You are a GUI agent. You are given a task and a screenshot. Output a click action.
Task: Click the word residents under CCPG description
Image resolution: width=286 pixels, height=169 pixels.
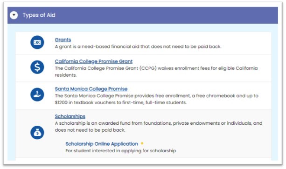coord(66,75)
